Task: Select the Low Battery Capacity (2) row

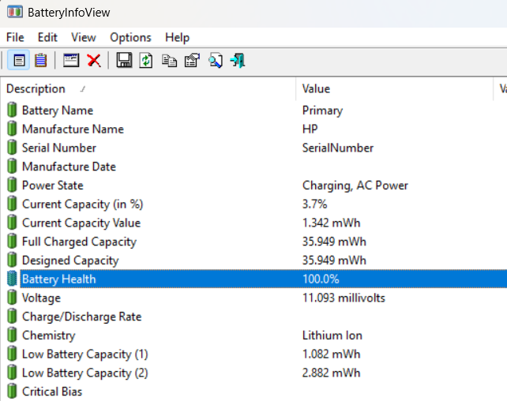Action: pyautogui.click(x=85, y=373)
